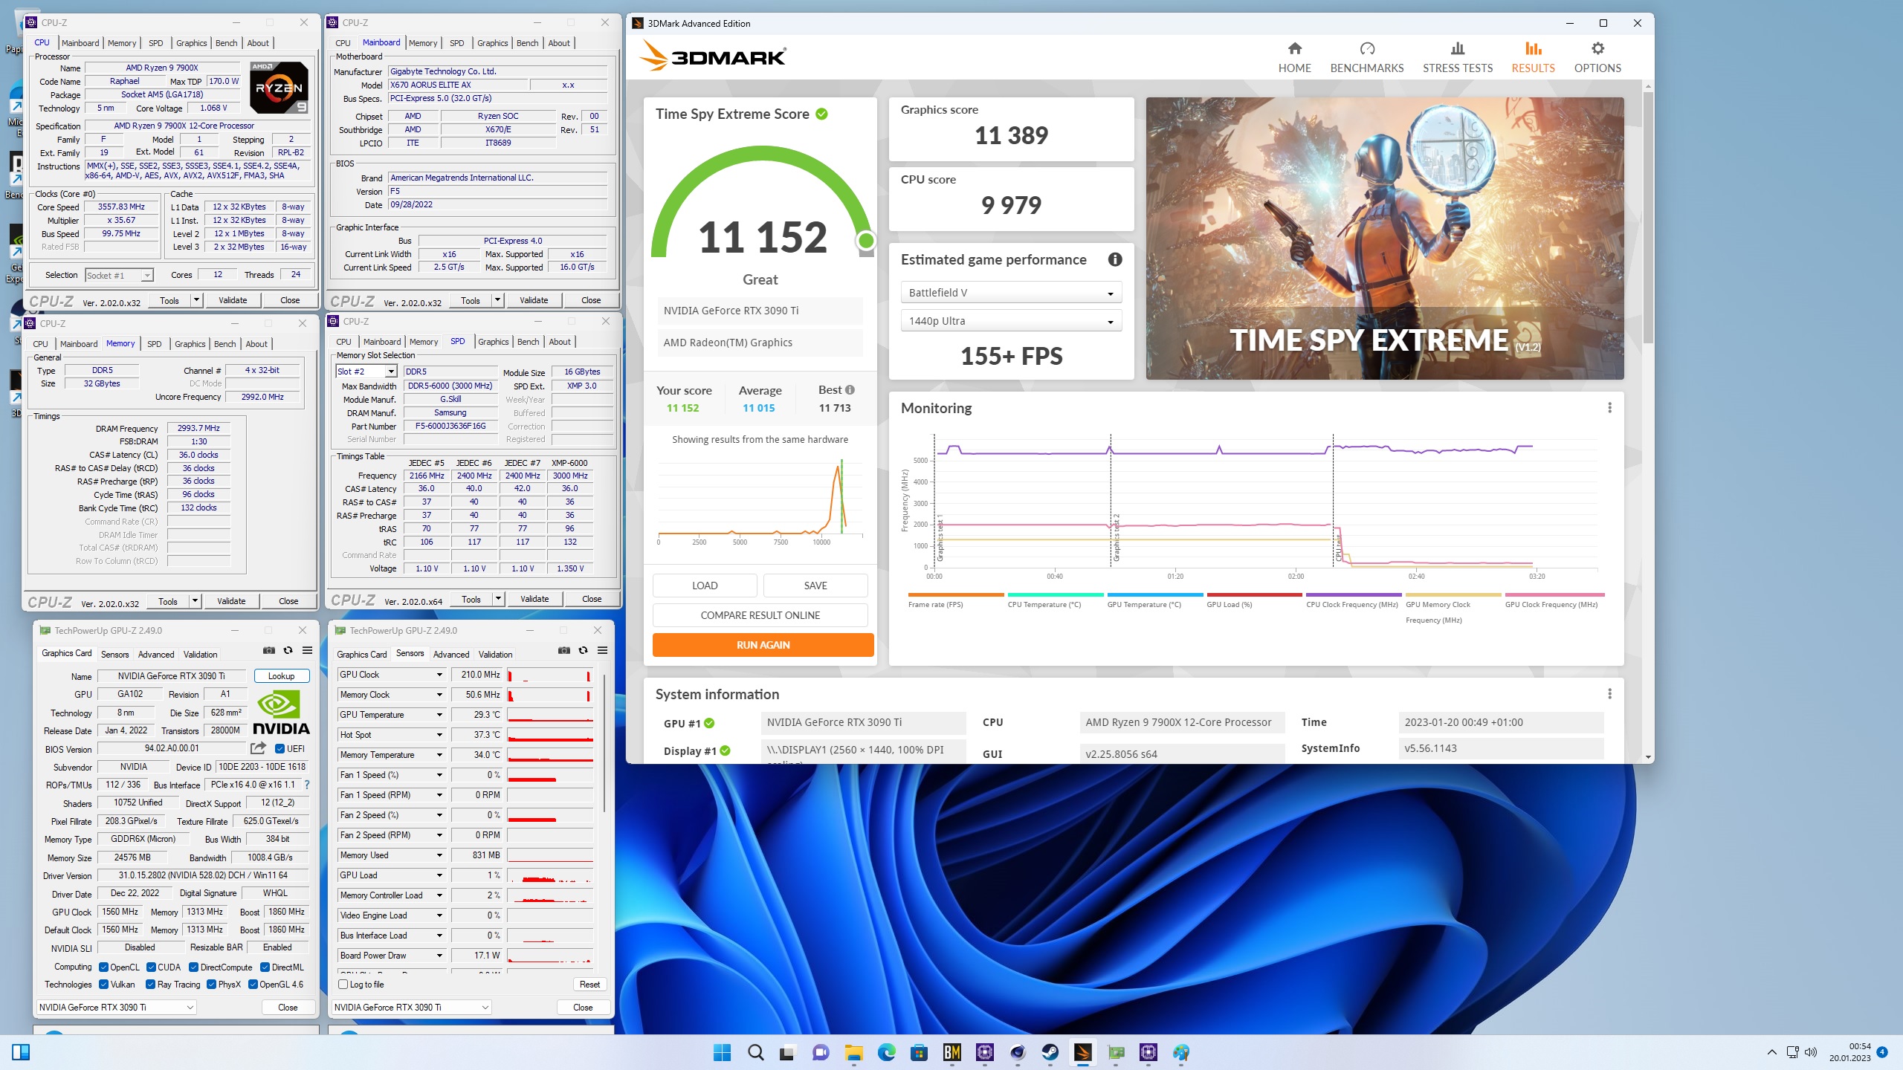1903x1070 pixels.
Task: Toggle GPU Load red legend swatch
Action: pyautogui.click(x=1254, y=595)
